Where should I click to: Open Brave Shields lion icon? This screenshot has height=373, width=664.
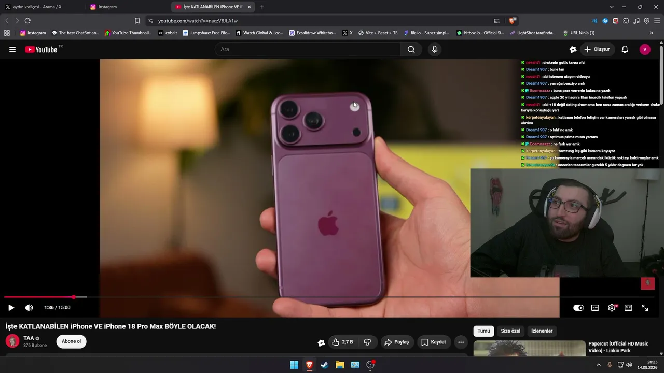click(512, 21)
